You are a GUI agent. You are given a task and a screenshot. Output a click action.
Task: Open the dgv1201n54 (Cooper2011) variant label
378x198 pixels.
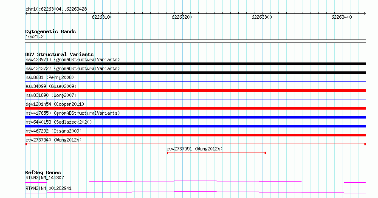point(55,104)
